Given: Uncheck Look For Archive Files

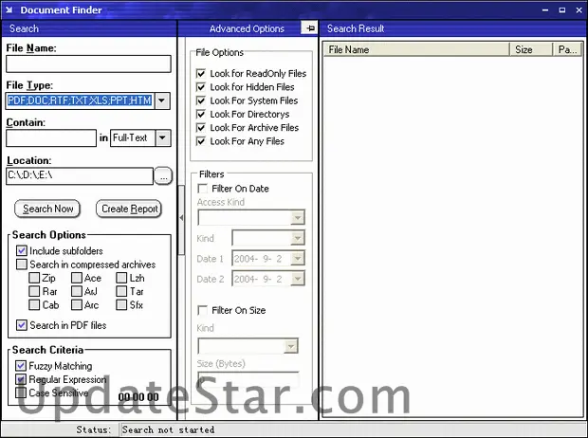Looking at the screenshot, I should click(x=201, y=127).
